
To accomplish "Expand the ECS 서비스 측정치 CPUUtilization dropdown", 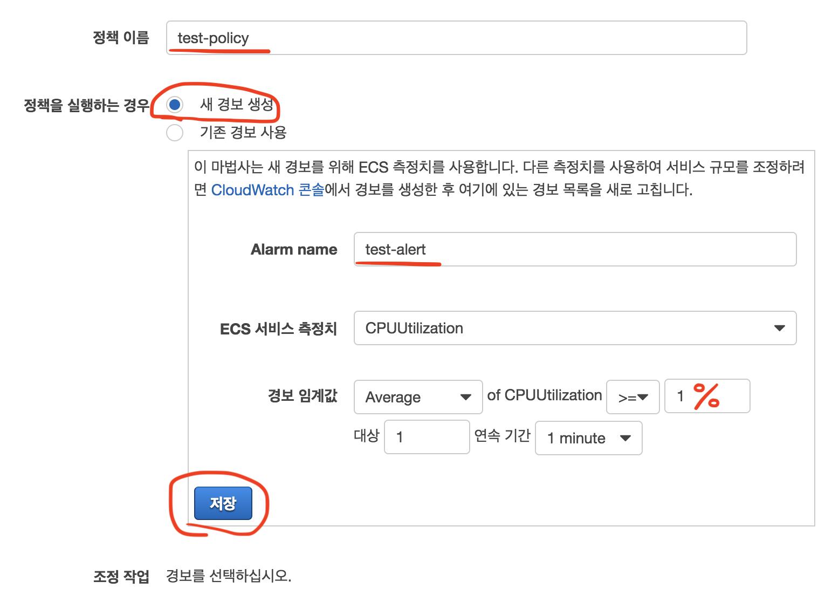I will tap(574, 328).
